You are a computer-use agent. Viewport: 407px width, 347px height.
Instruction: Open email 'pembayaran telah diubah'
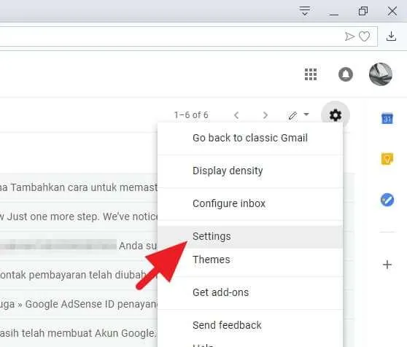(79, 275)
